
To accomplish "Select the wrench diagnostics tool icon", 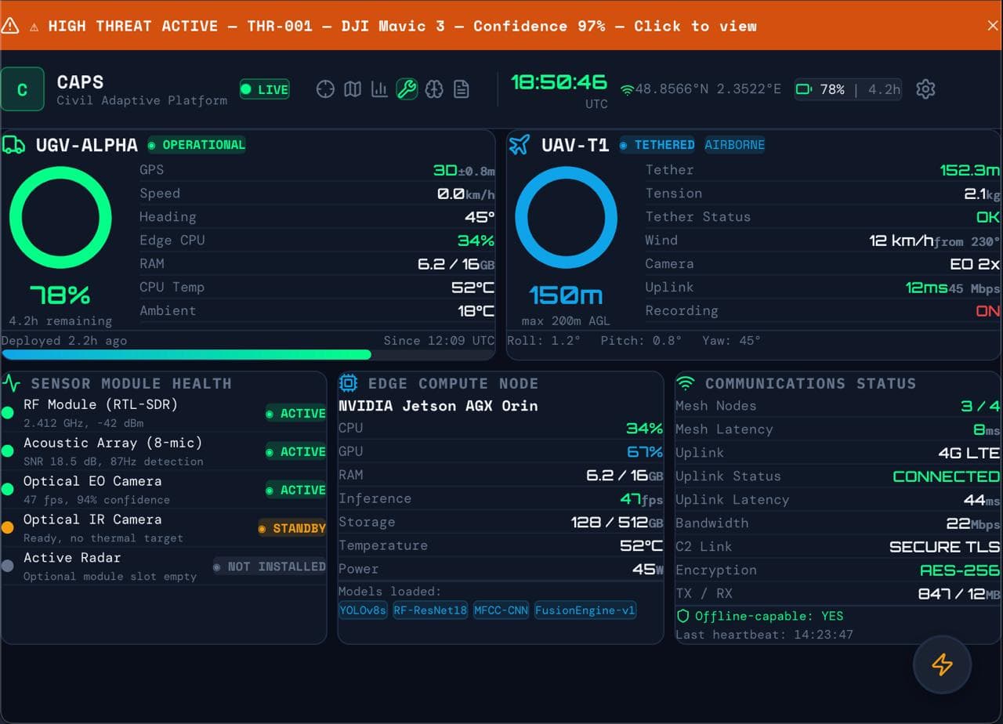I will 407,89.
